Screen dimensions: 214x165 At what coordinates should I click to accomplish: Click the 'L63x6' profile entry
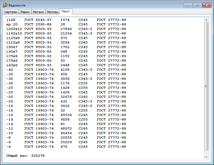click(12, 65)
